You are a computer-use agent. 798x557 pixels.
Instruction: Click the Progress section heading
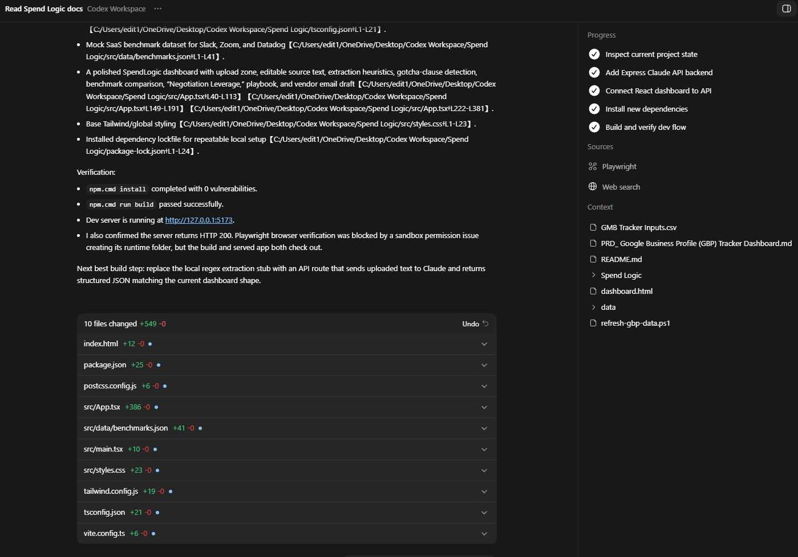(x=602, y=35)
